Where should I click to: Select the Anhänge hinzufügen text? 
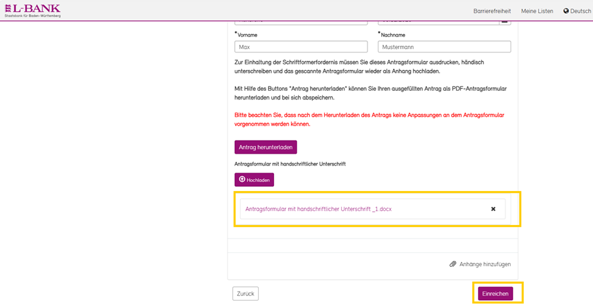click(485, 264)
